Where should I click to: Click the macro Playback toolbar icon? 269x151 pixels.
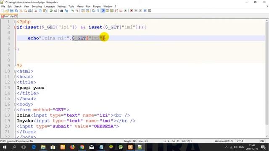140,10
